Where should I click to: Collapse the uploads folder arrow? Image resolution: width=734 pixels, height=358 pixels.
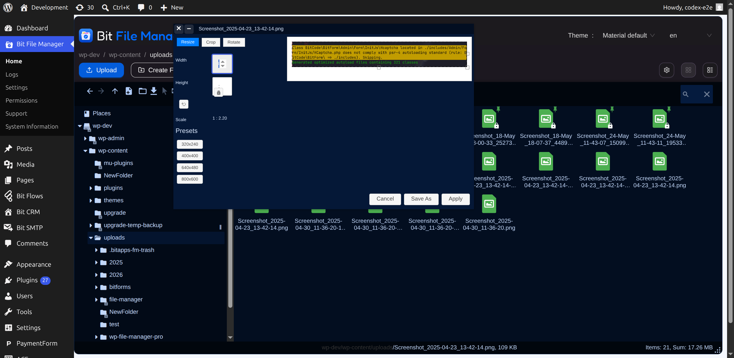tap(91, 238)
